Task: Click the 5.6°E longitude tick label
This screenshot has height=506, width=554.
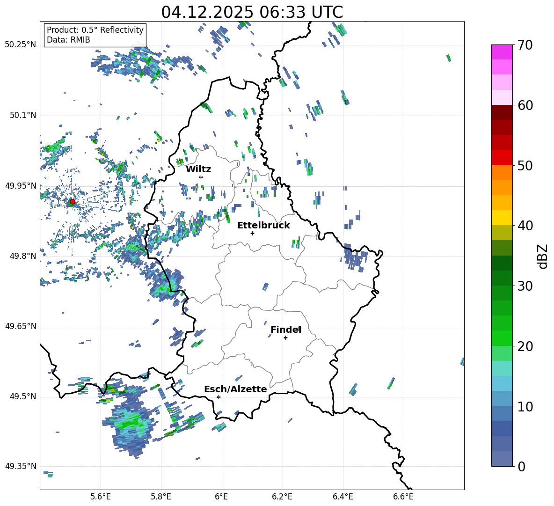Action: [101, 496]
